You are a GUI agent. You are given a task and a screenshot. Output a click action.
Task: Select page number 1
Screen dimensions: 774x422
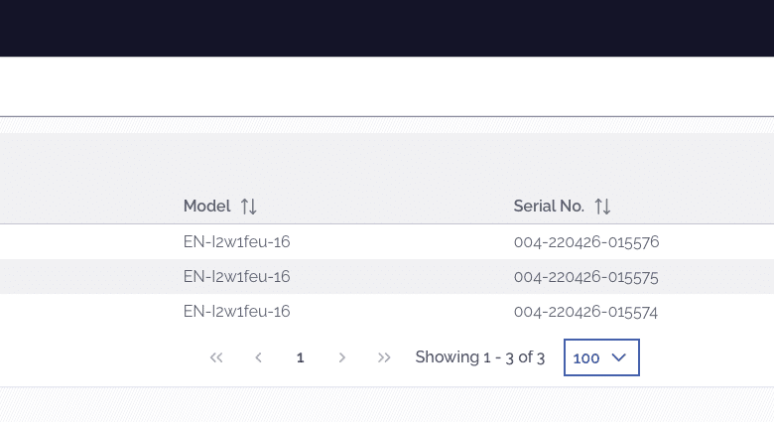coord(300,357)
